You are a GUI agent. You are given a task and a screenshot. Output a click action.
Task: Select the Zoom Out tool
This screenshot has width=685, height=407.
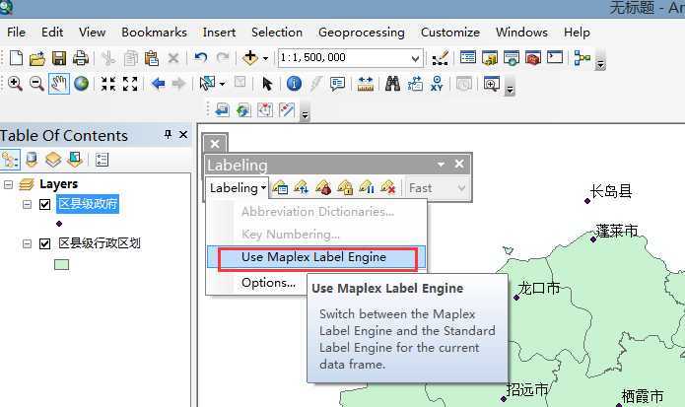(x=36, y=84)
